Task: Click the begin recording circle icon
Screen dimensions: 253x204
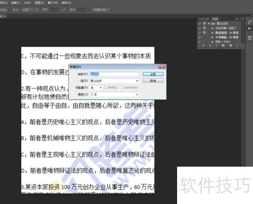Action: pyautogui.click(x=210, y=45)
